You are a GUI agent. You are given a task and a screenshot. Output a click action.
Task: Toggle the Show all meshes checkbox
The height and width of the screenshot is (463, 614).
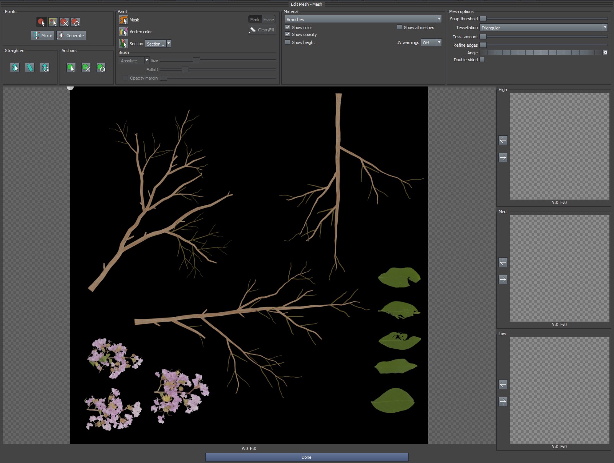[399, 27]
